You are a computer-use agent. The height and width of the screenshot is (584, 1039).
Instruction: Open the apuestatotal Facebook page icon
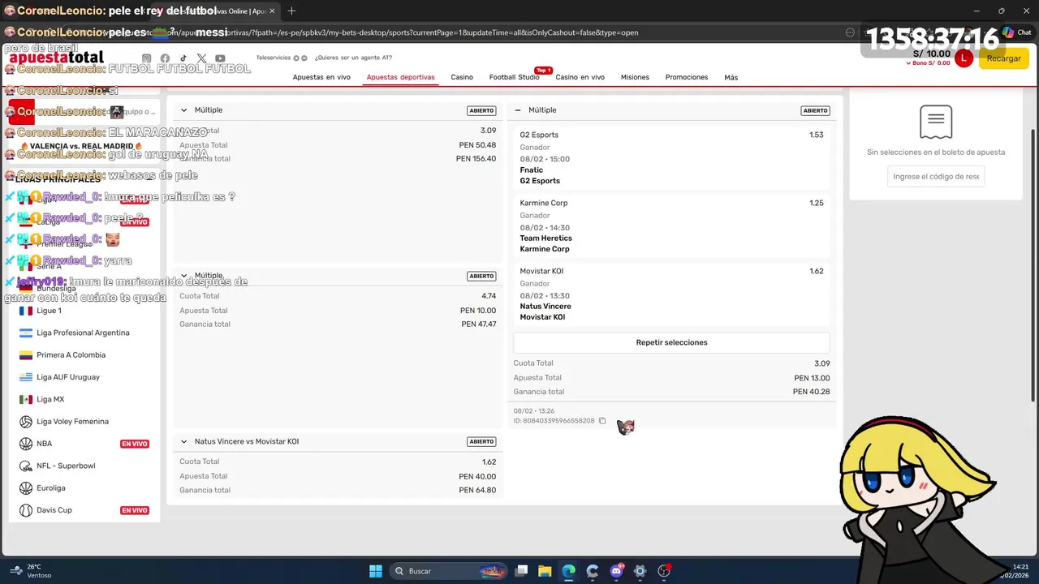165,58
